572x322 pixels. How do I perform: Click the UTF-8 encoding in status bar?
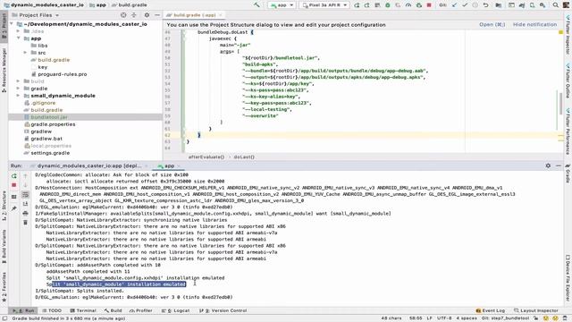(x=444, y=318)
